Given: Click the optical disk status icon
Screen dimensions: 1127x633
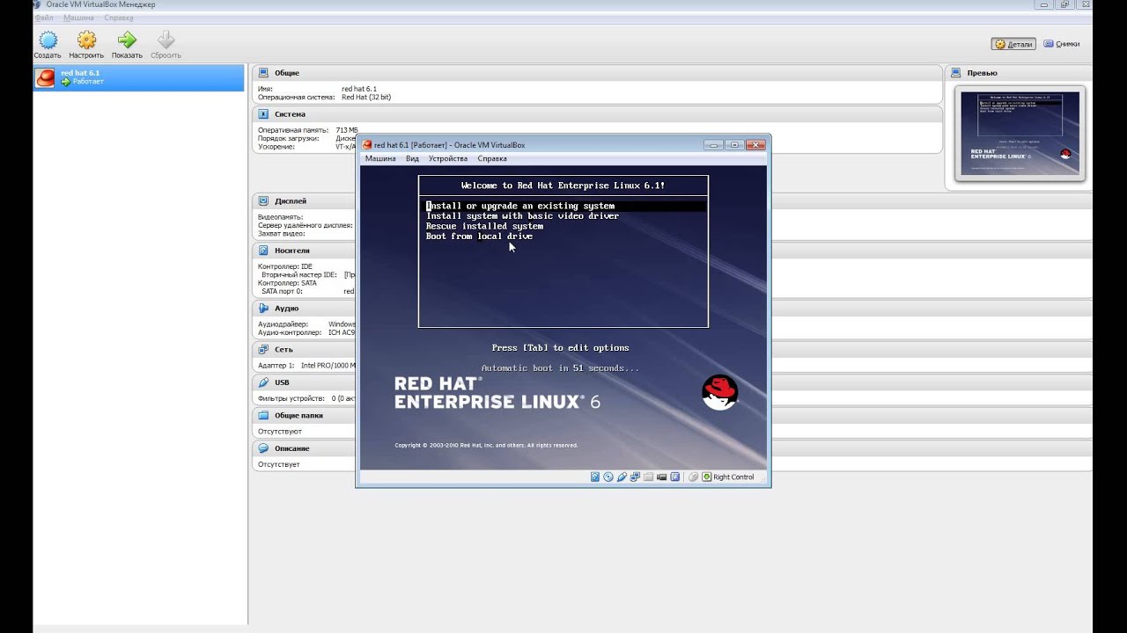Looking at the screenshot, I should tap(608, 477).
